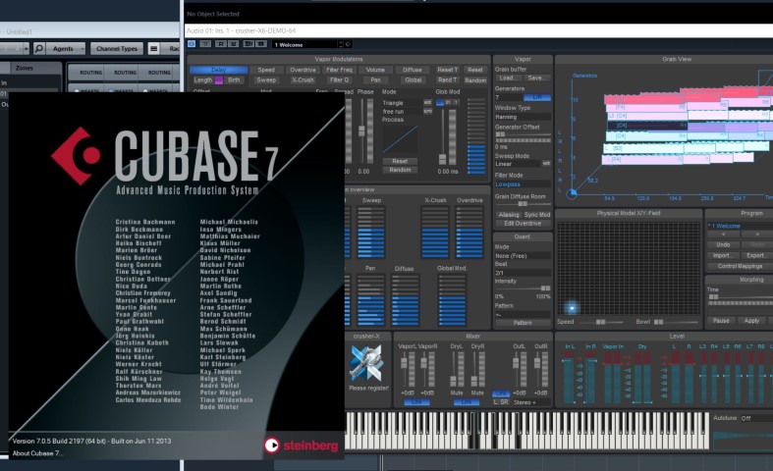Click the crusher-X logo icon
The height and width of the screenshot is (471, 773).
tap(365, 363)
